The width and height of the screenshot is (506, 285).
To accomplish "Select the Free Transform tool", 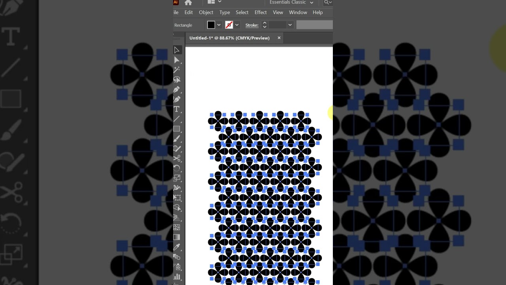I will [177, 198].
